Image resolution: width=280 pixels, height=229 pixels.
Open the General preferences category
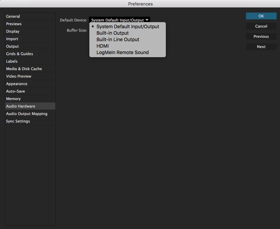[x=30, y=16]
